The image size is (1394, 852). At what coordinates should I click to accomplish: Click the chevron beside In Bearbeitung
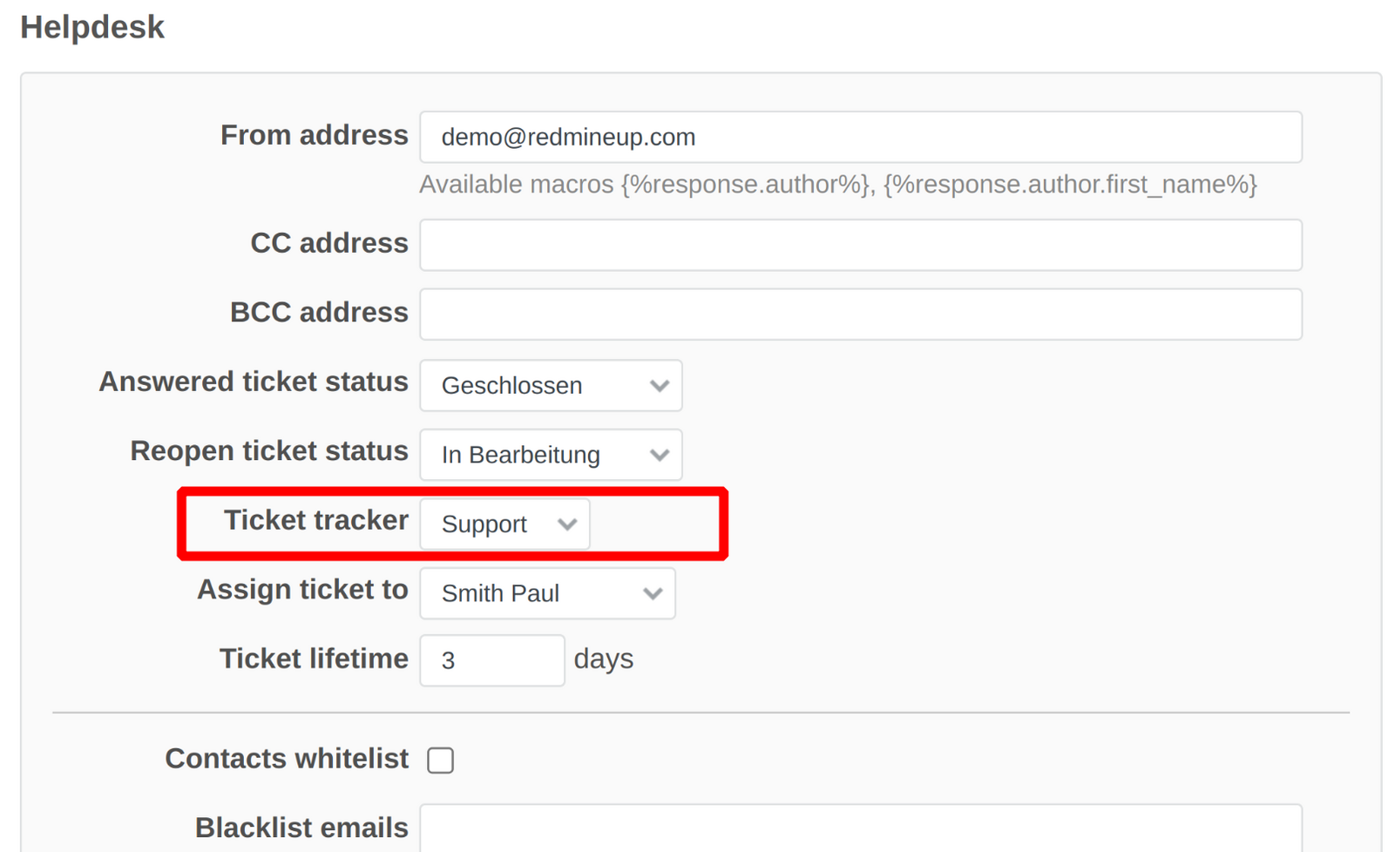point(658,454)
